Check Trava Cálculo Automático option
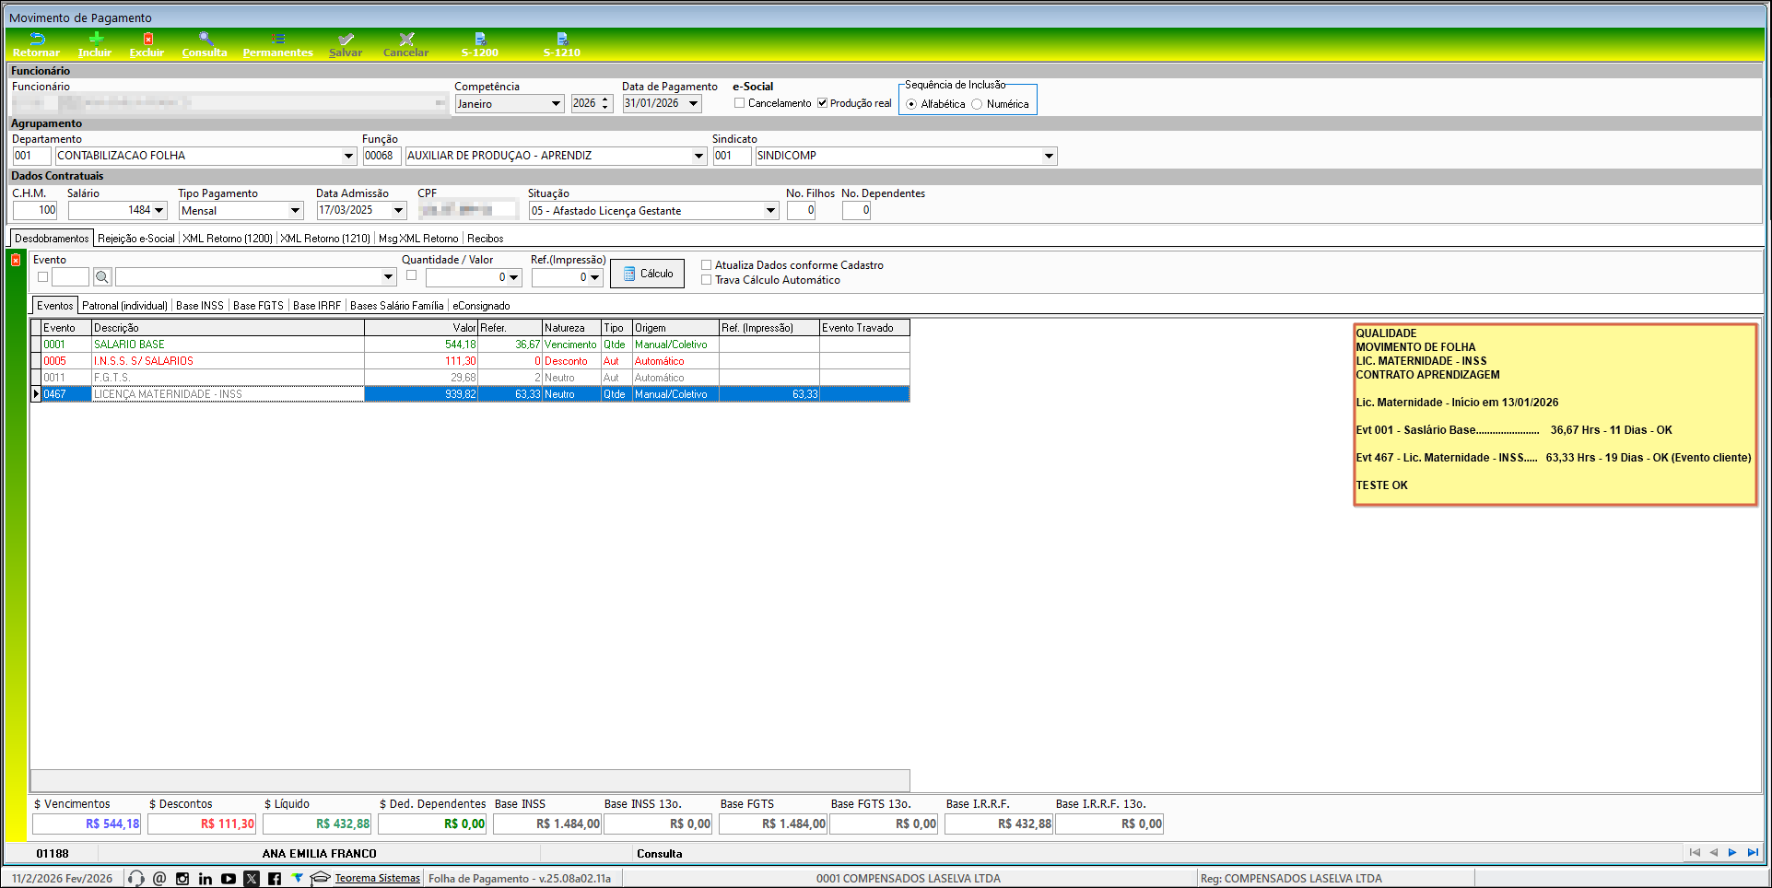The image size is (1772, 888). 707,280
